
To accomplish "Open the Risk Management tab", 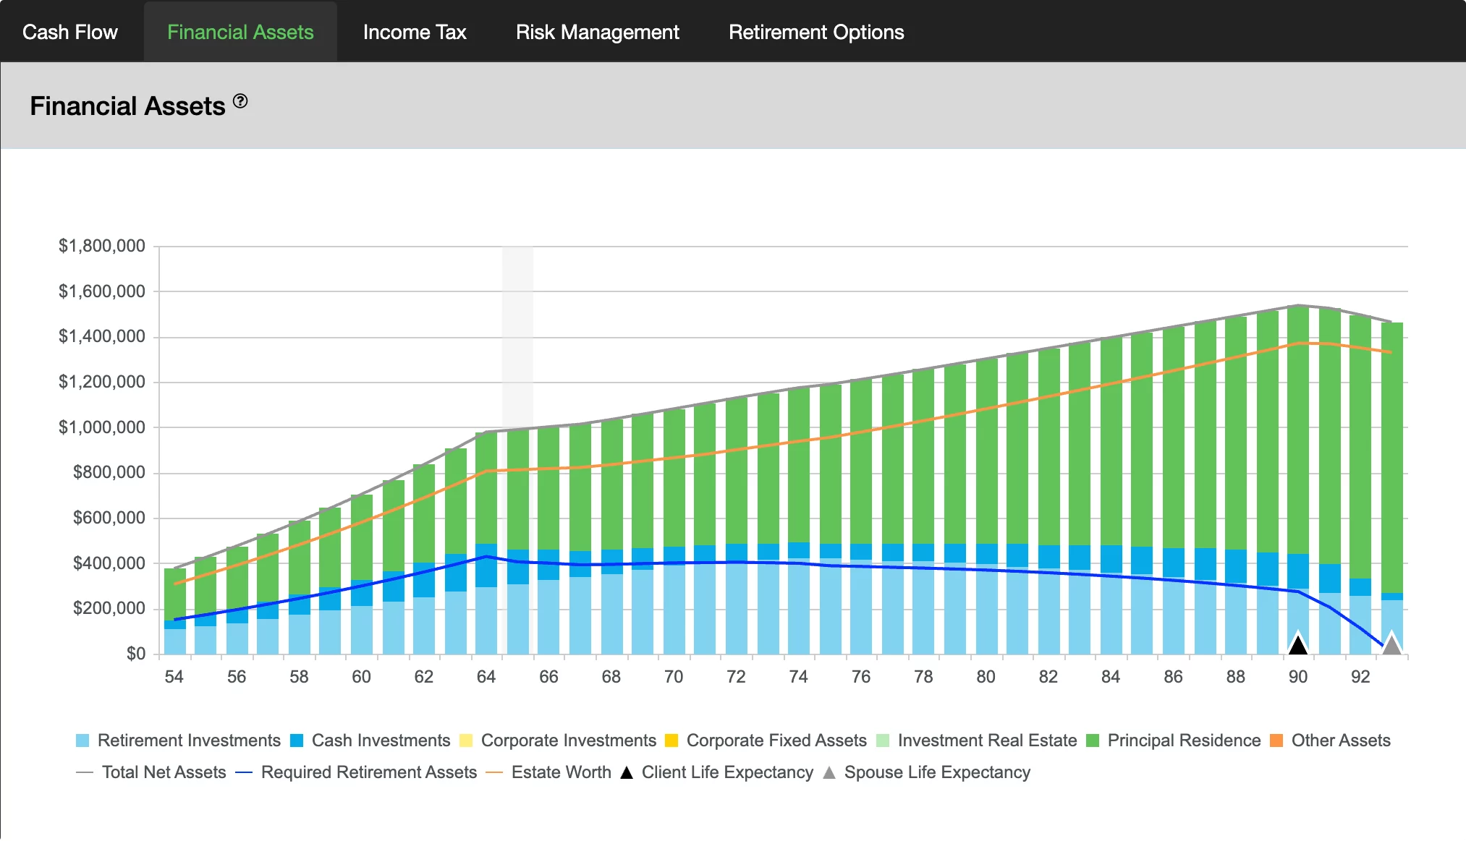I will tap(598, 32).
